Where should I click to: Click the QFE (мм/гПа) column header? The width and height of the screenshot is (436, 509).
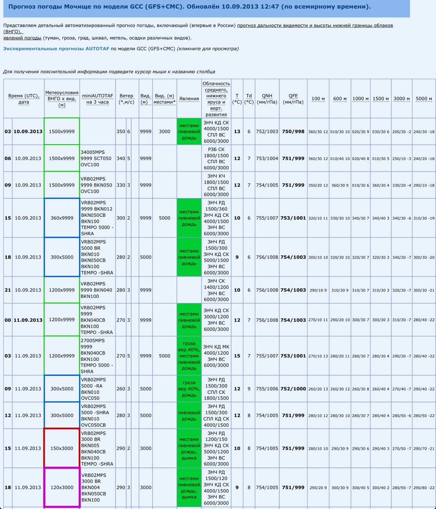tap(293, 99)
